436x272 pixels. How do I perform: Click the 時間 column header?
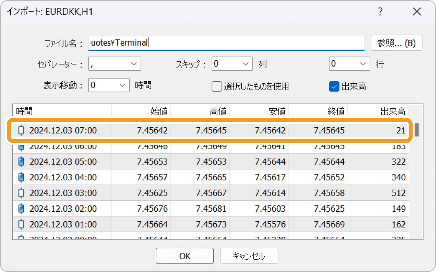pyautogui.click(x=62, y=111)
